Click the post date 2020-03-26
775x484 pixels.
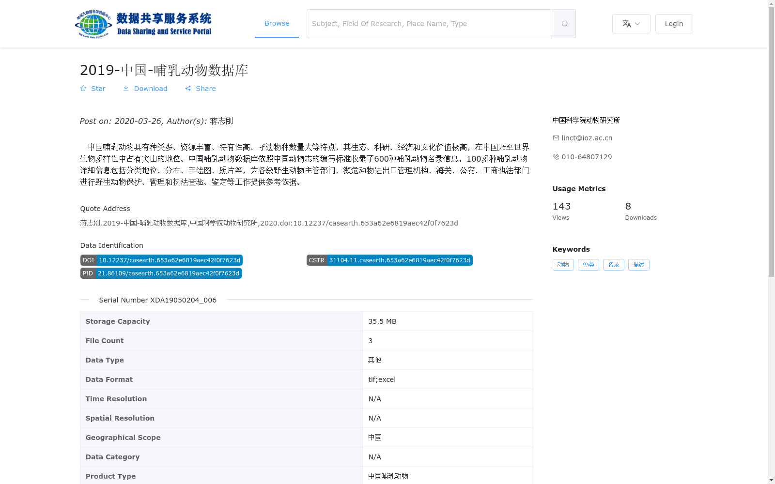[x=138, y=121]
